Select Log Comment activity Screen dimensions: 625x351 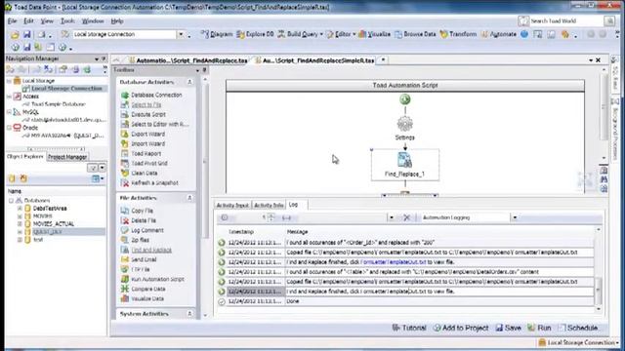[143, 230]
